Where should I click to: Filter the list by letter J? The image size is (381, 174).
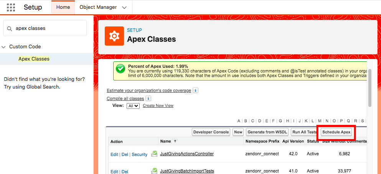tap(300, 121)
